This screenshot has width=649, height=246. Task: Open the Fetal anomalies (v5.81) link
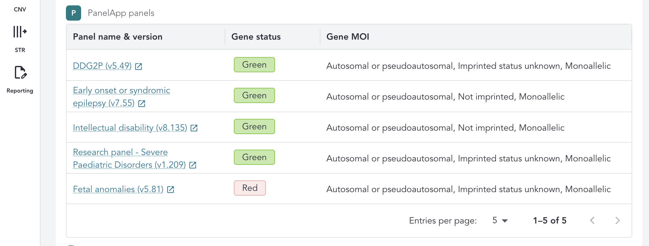(x=118, y=189)
